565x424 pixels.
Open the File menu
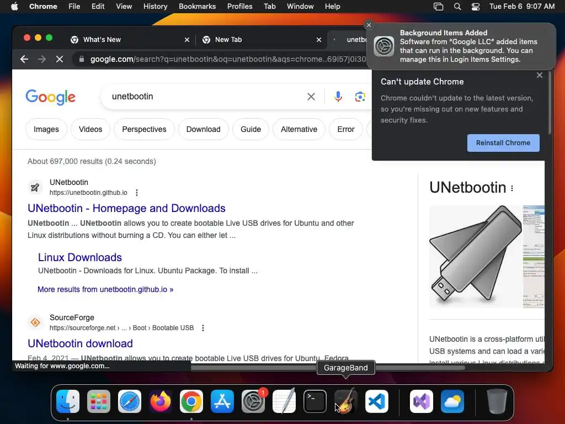point(74,6)
